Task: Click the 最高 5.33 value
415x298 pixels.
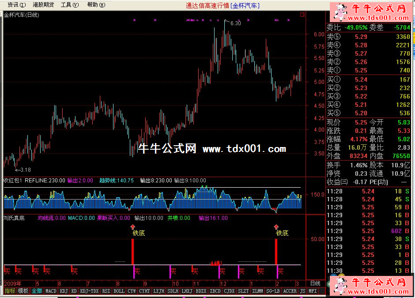Action: point(404,131)
